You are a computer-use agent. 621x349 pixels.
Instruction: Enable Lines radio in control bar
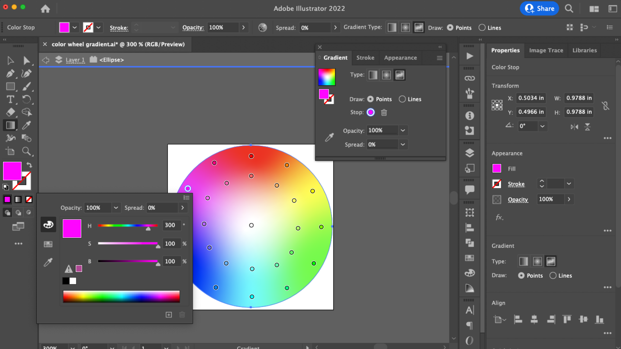(x=482, y=28)
